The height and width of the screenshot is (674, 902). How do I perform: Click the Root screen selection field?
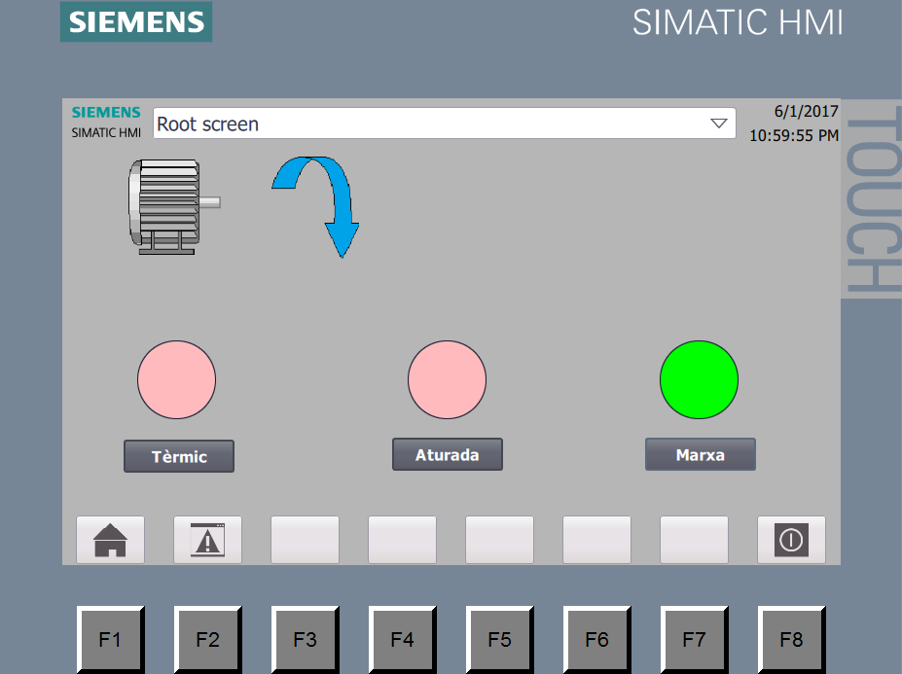coord(428,124)
